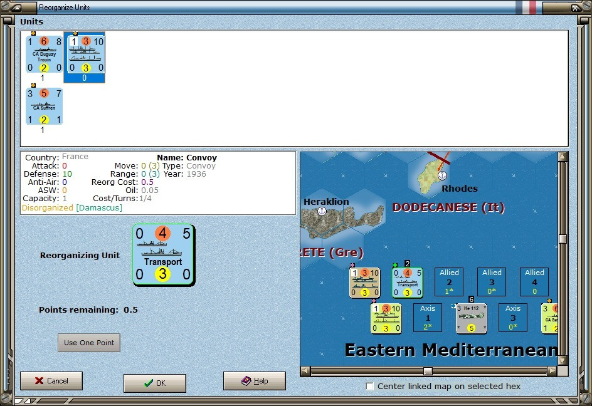Image resolution: width=592 pixels, height=406 pixels.
Task: Click the map scroll left arrow
Action: (x=305, y=371)
